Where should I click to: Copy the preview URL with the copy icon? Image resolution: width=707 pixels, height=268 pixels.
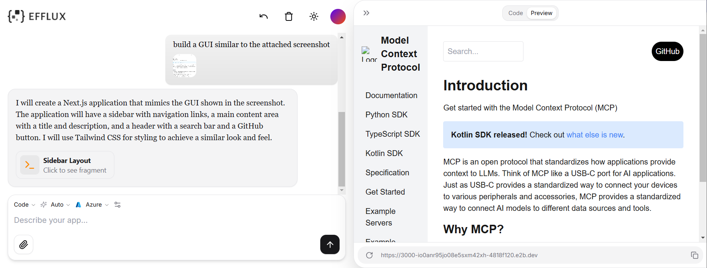click(x=694, y=255)
